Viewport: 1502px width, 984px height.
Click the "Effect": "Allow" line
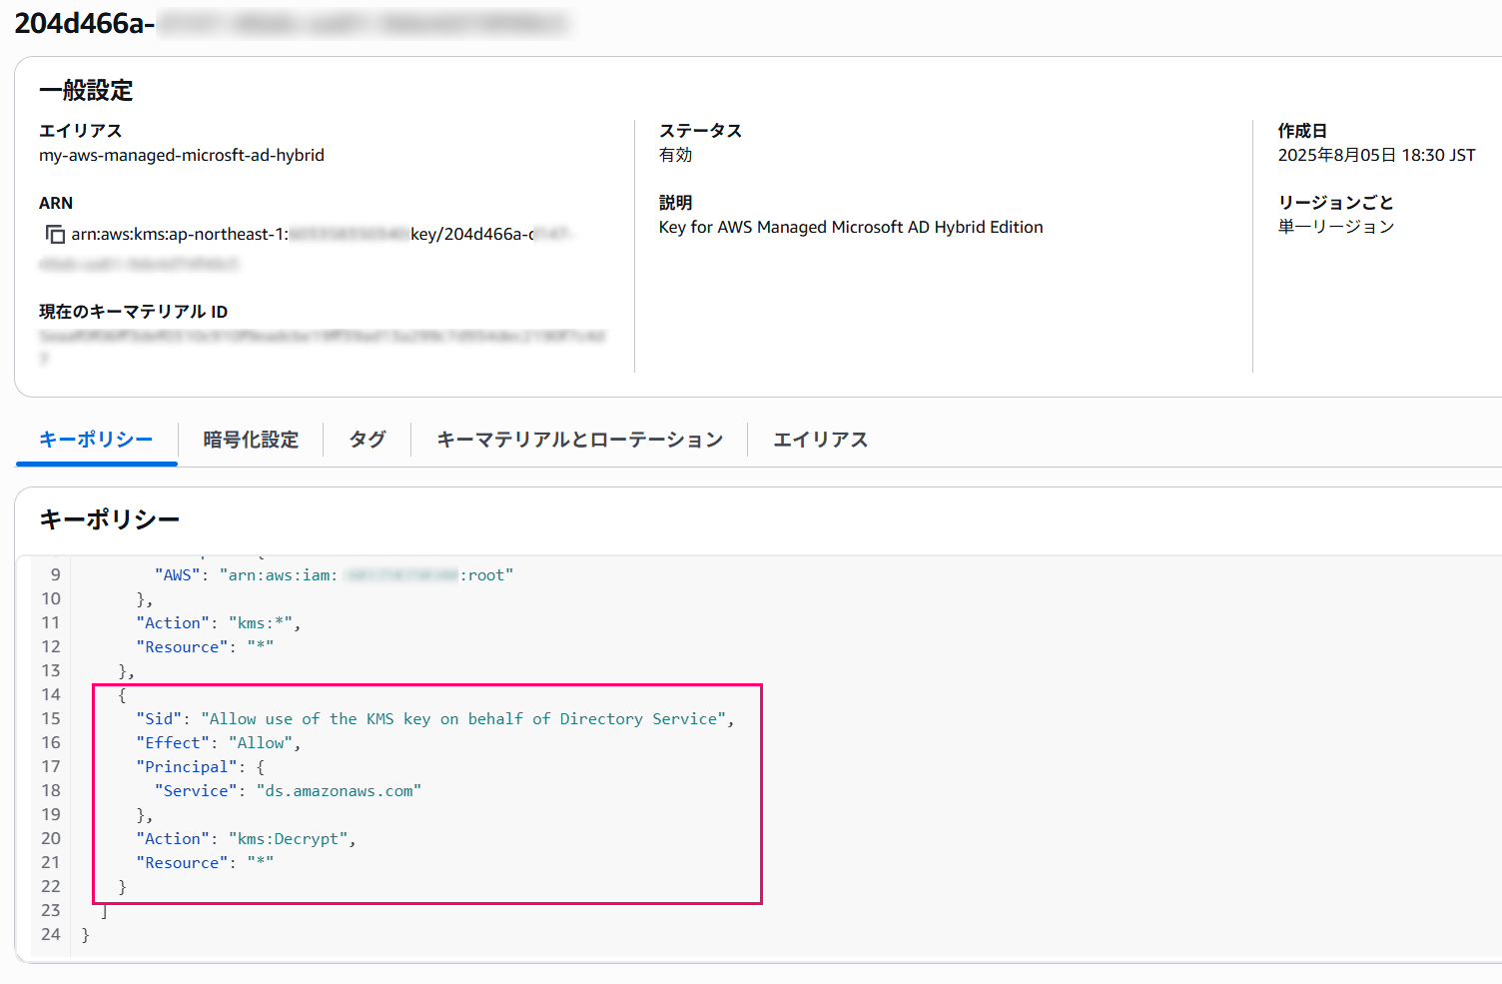pos(219,743)
